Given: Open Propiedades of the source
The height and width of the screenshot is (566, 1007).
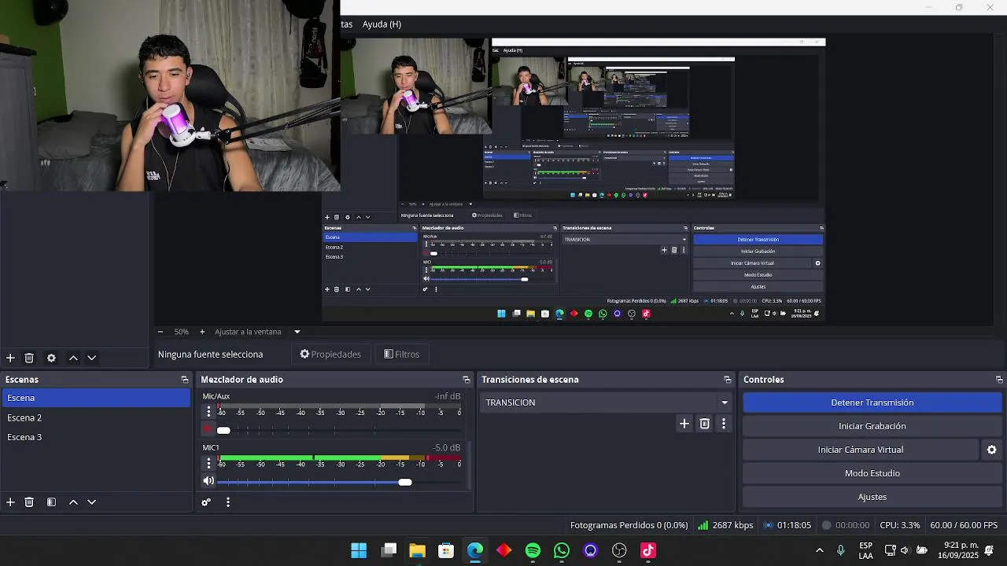Looking at the screenshot, I should [x=330, y=355].
